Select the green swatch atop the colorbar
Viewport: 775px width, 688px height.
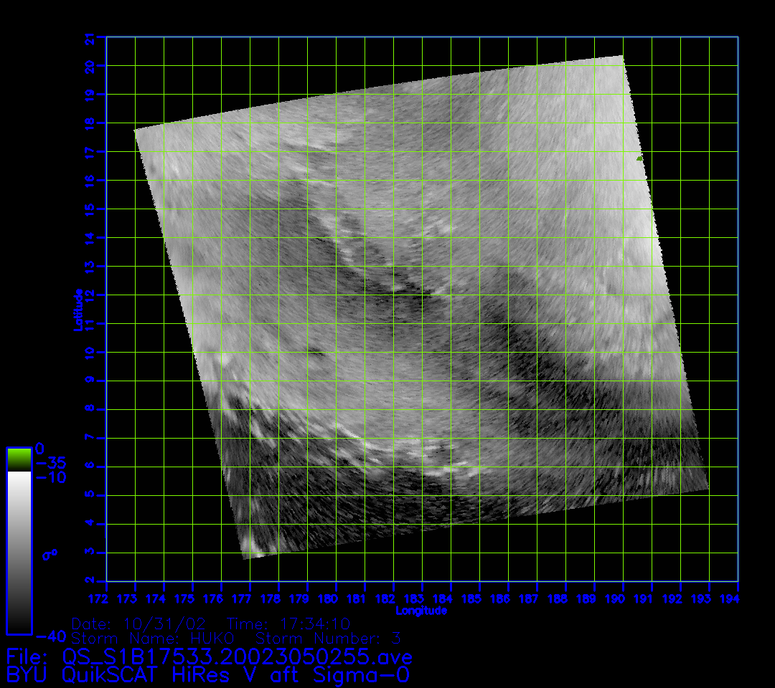pos(19,459)
